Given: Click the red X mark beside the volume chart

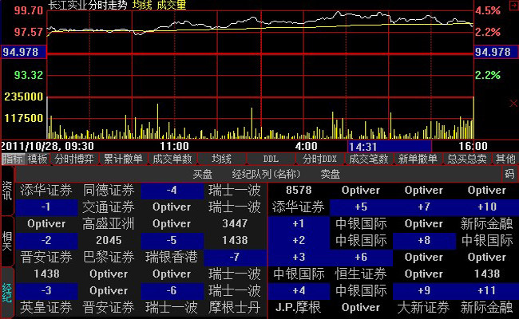Looking at the screenshot, I should (x=513, y=104).
